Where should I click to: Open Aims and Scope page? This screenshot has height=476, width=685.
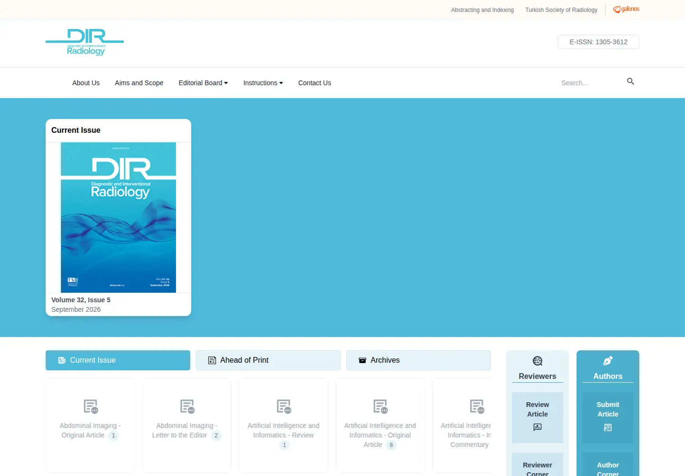tap(139, 83)
